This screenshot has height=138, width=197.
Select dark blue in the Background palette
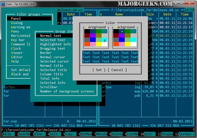point(122,31)
